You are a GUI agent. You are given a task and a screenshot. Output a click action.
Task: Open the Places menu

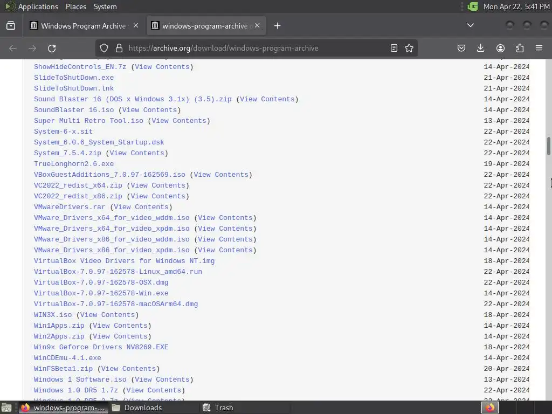75,6
